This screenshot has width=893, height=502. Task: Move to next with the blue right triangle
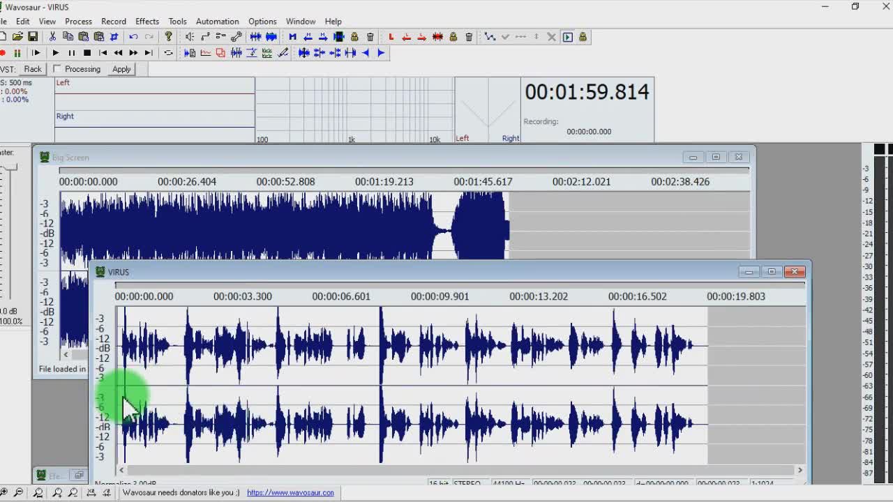click(x=381, y=53)
